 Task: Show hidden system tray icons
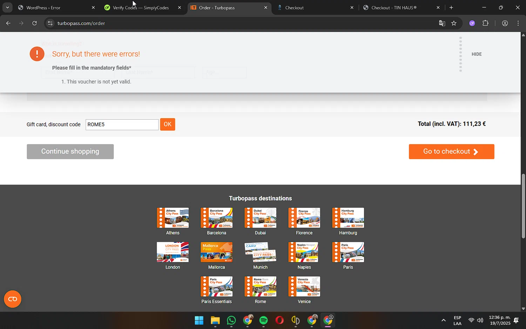click(x=443, y=321)
